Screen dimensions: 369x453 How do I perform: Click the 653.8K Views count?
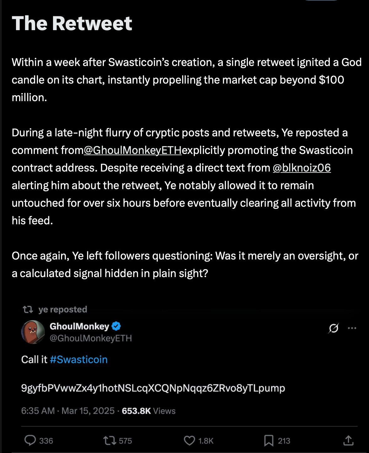point(148,411)
